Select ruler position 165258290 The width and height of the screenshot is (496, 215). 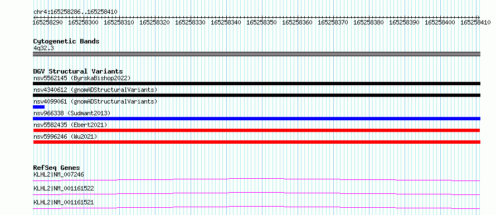coord(48,22)
